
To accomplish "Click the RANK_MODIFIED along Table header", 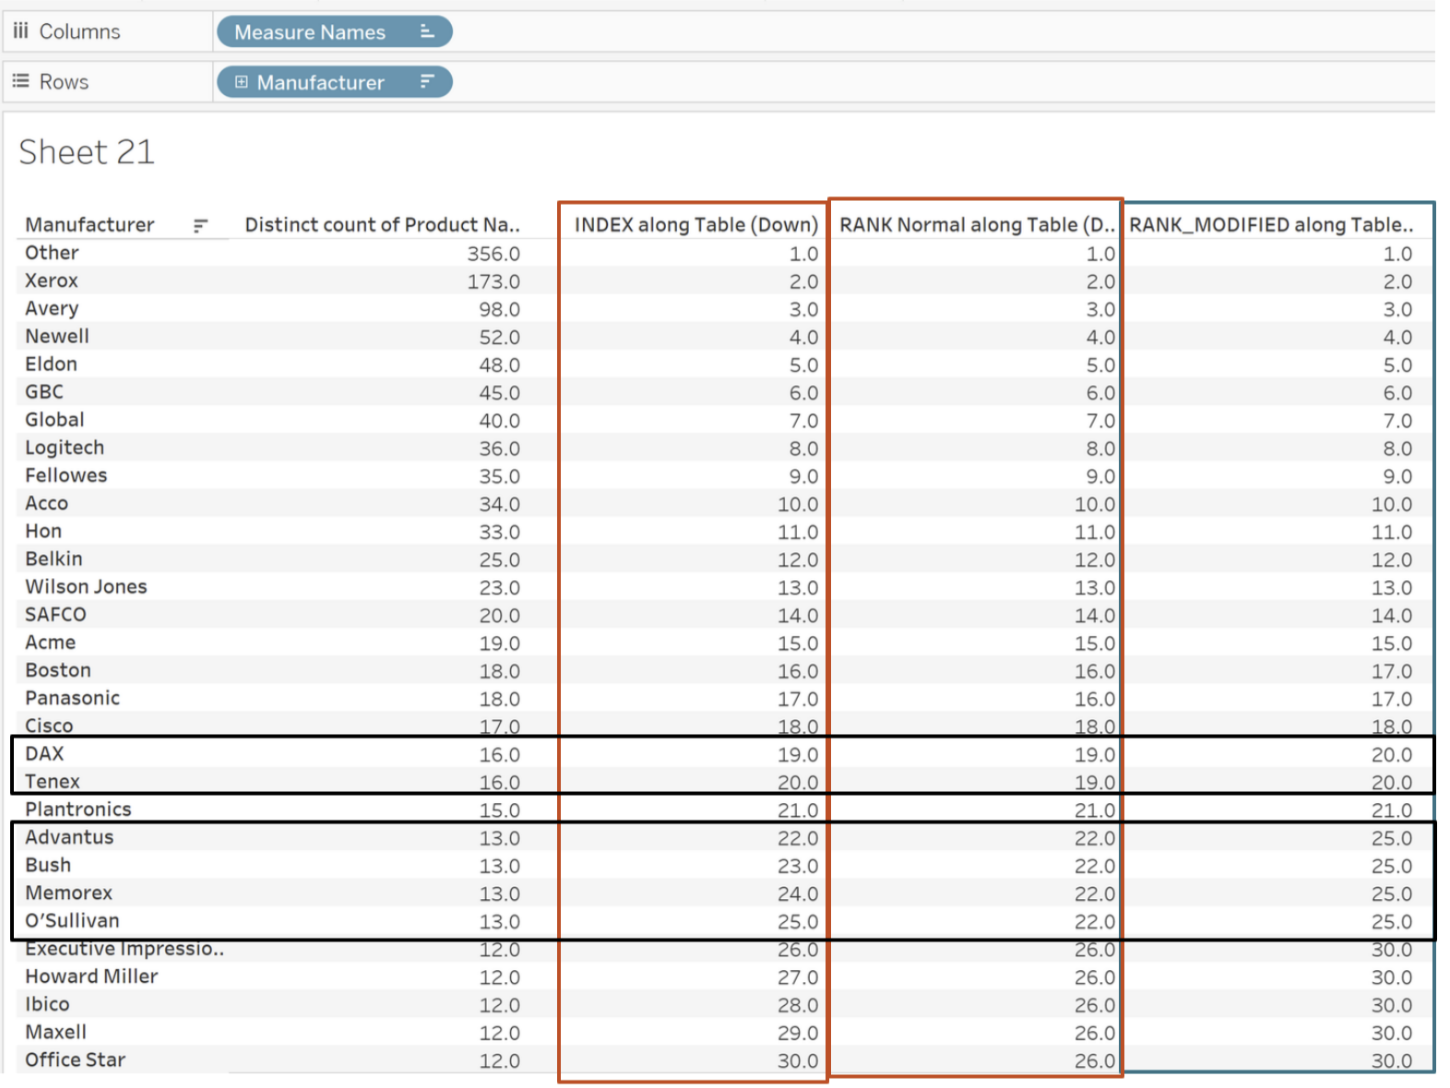I will pos(1271,225).
